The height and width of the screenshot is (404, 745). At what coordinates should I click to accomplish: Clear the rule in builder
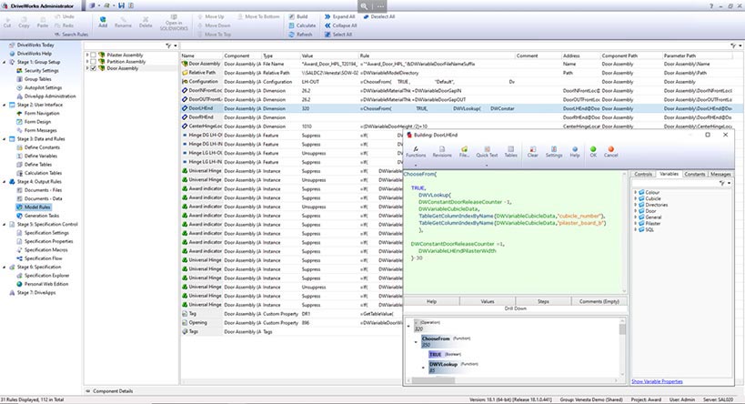click(x=533, y=152)
